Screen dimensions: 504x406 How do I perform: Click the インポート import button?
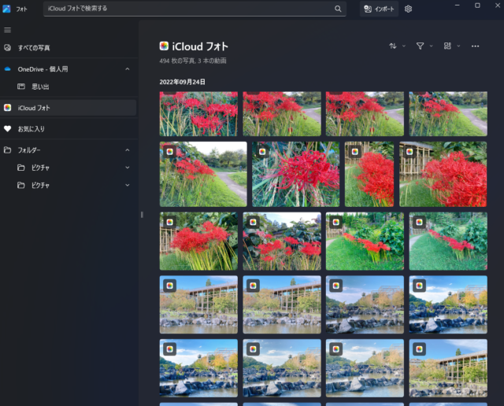click(379, 9)
